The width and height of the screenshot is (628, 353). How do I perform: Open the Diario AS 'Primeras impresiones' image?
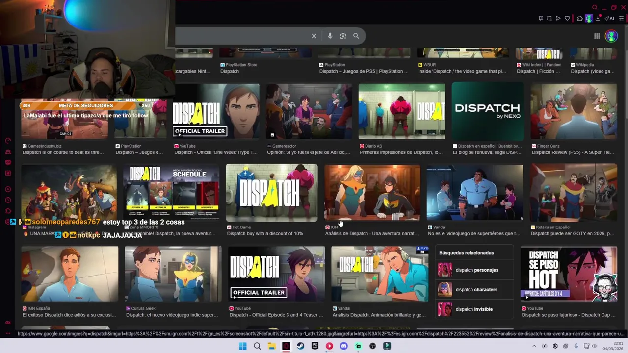click(x=401, y=111)
